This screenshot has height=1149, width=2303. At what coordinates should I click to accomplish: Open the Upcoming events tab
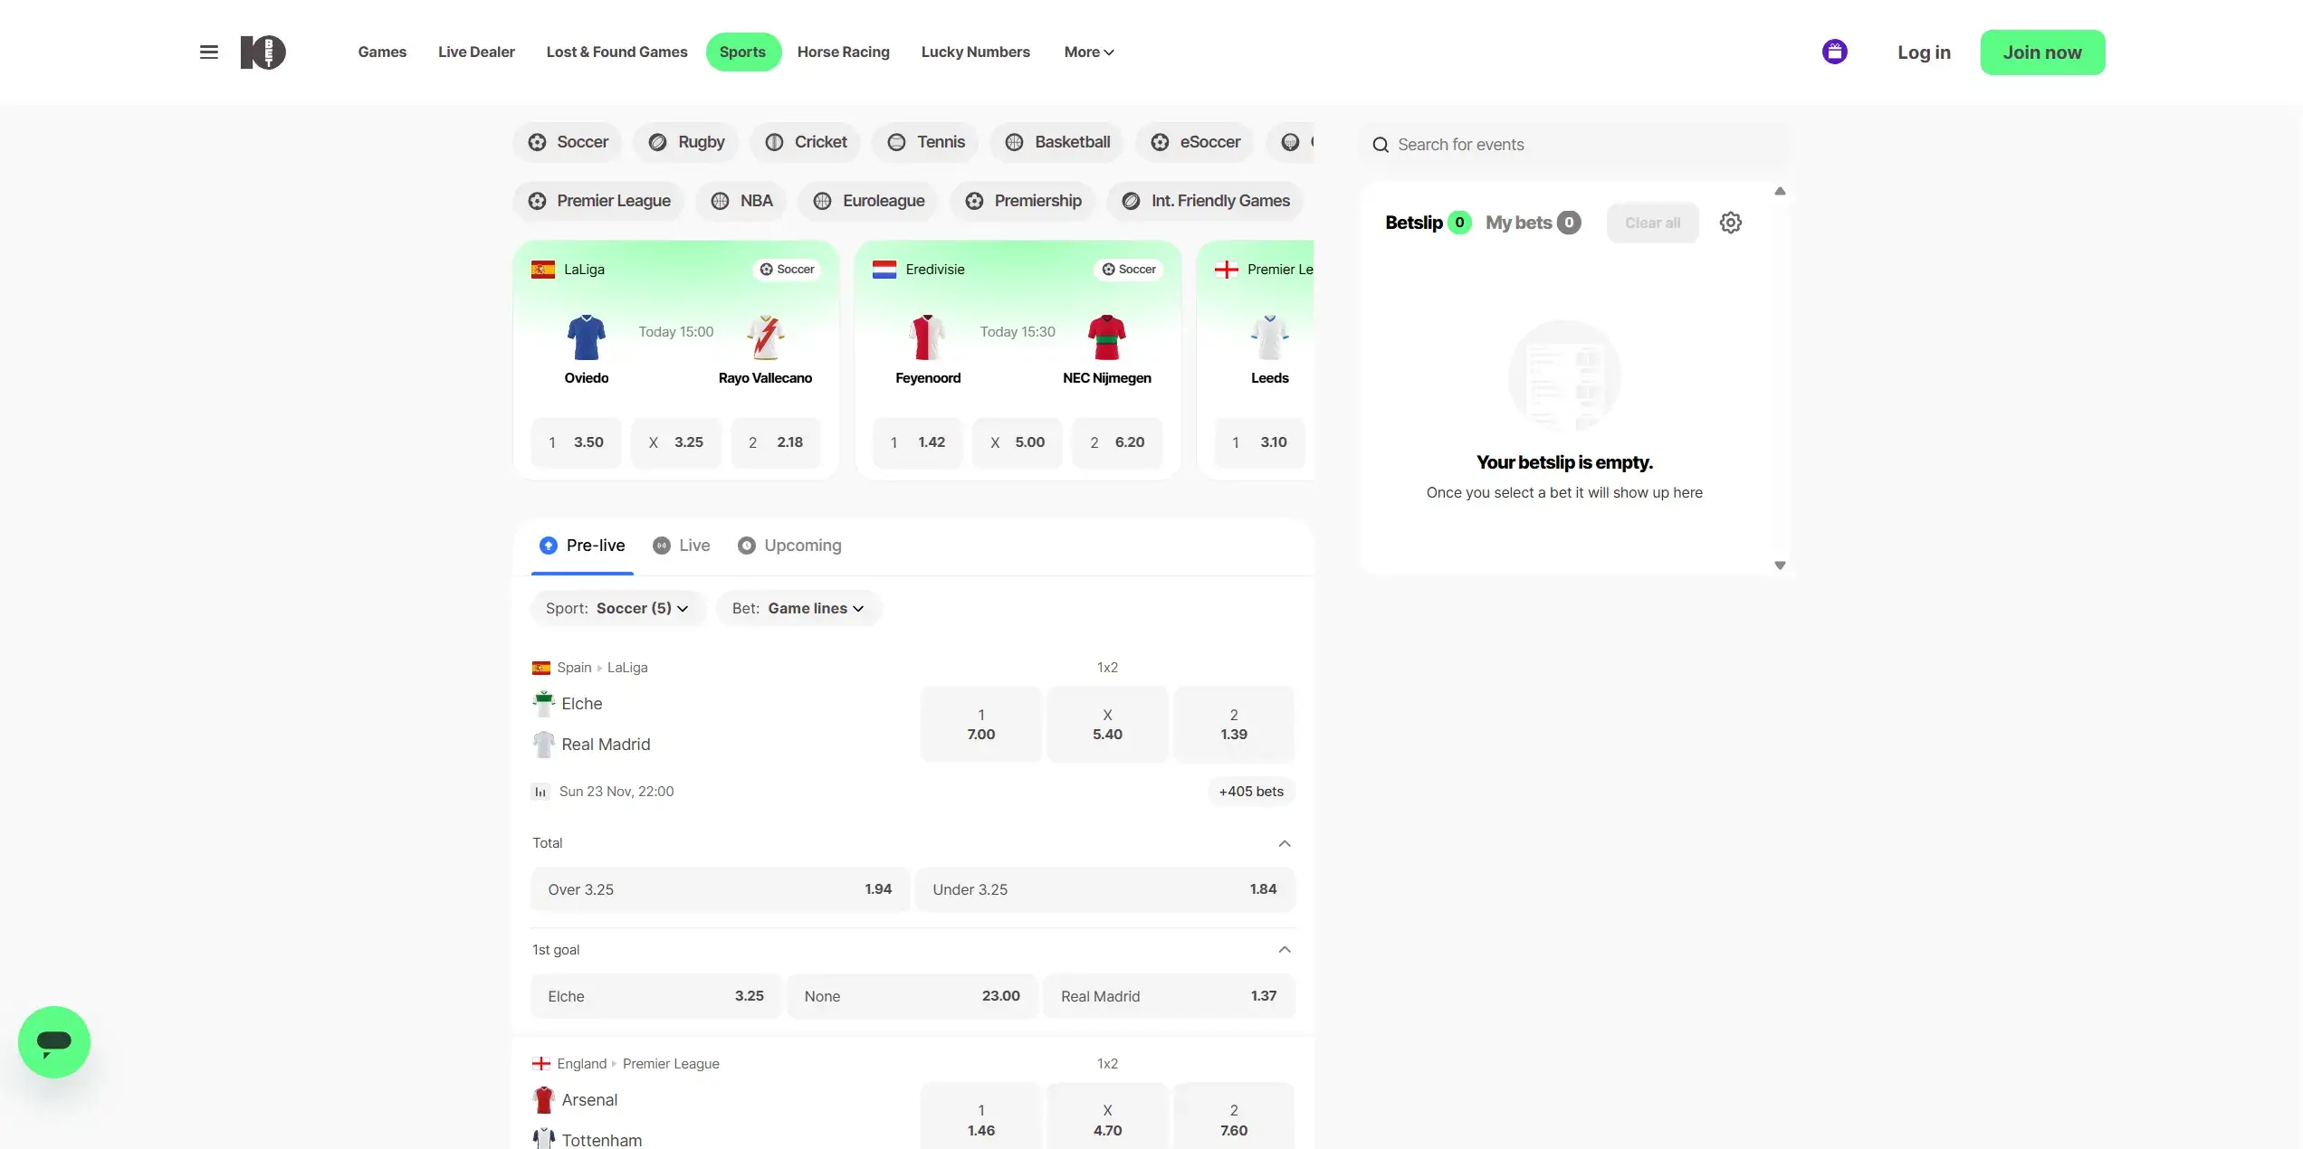coord(788,546)
